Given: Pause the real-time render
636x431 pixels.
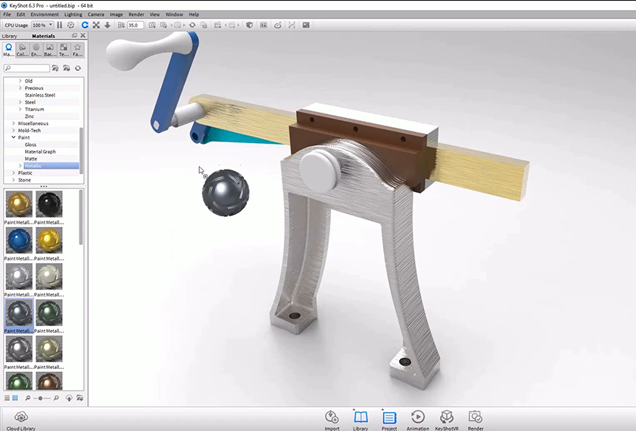Looking at the screenshot, I should [x=60, y=25].
